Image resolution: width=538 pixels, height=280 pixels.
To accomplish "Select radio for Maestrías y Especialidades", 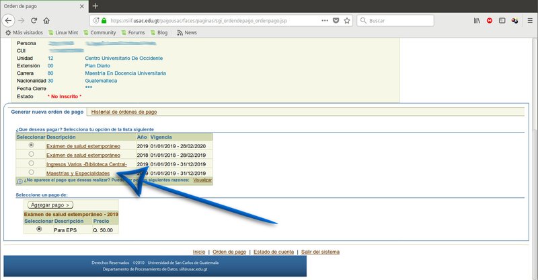I will pos(31,172).
